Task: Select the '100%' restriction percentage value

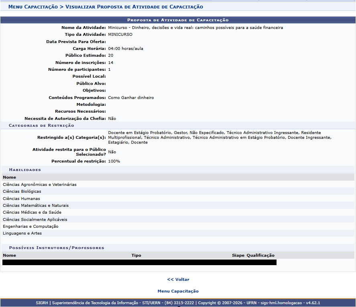Action: (114, 161)
